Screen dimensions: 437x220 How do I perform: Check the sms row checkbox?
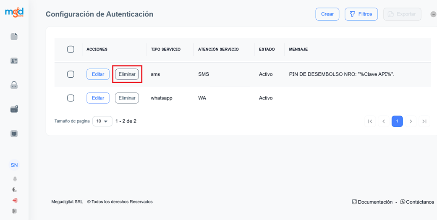click(71, 74)
